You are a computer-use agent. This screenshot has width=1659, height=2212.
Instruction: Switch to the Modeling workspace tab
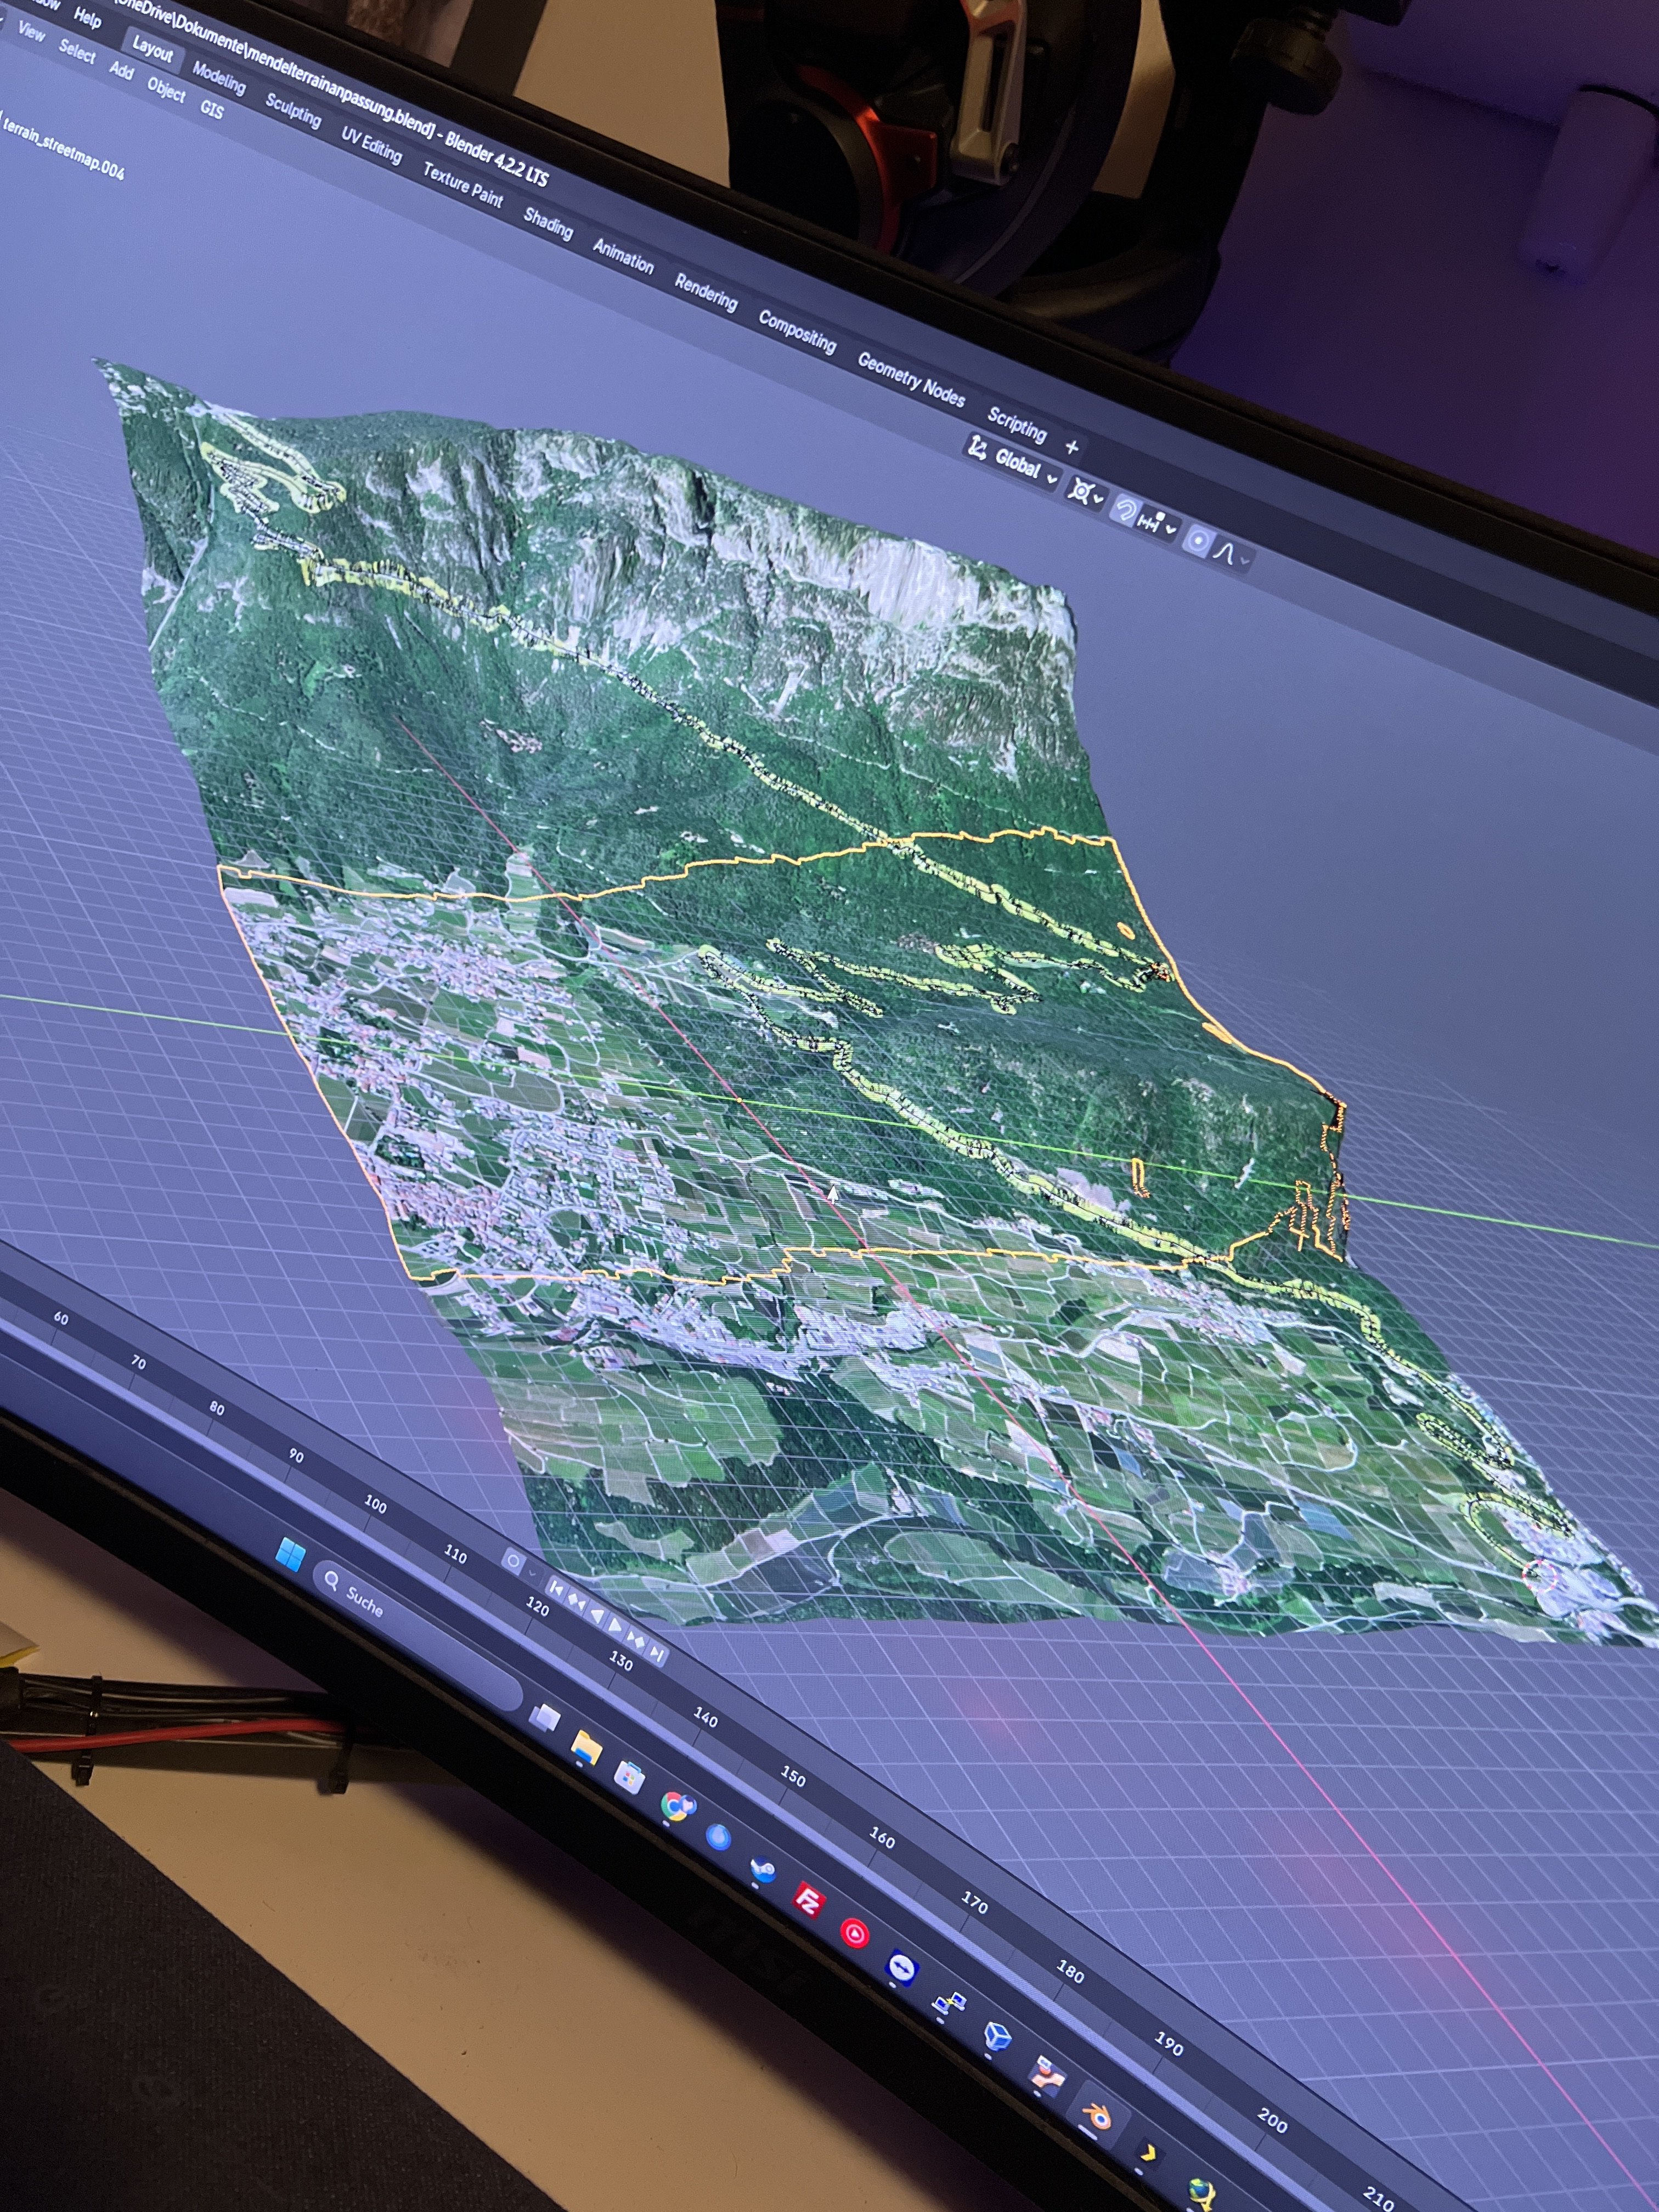(x=219, y=78)
